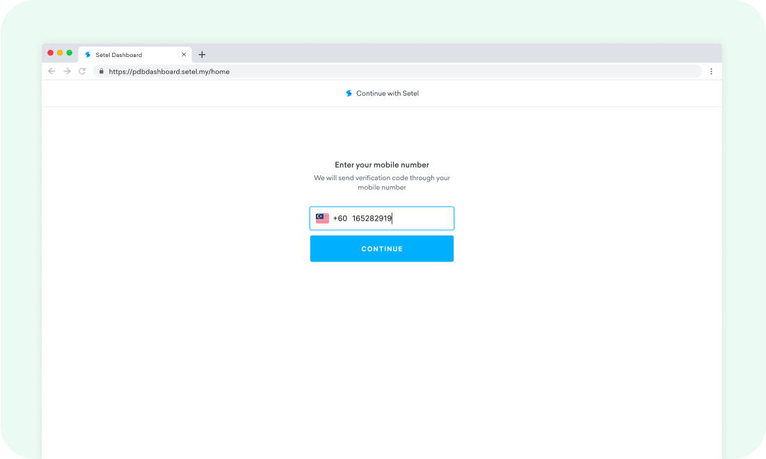Open the browser three-dot menu
Viewport: 766px width, 459px height.
pyautogui.click(x=711, y=71)
